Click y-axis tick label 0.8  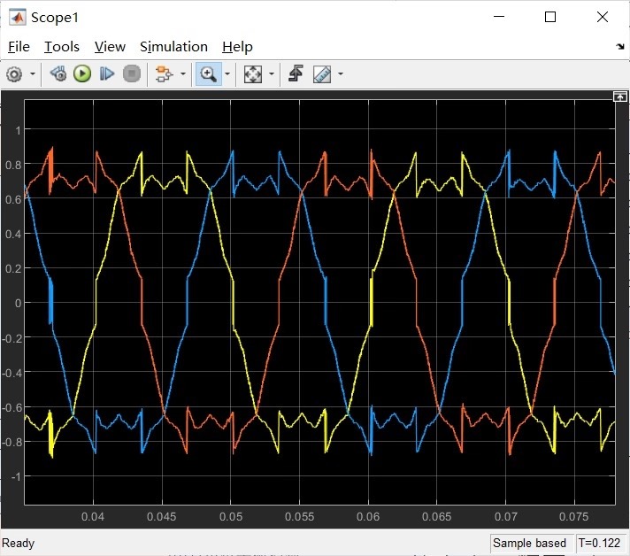pos(13,166)
